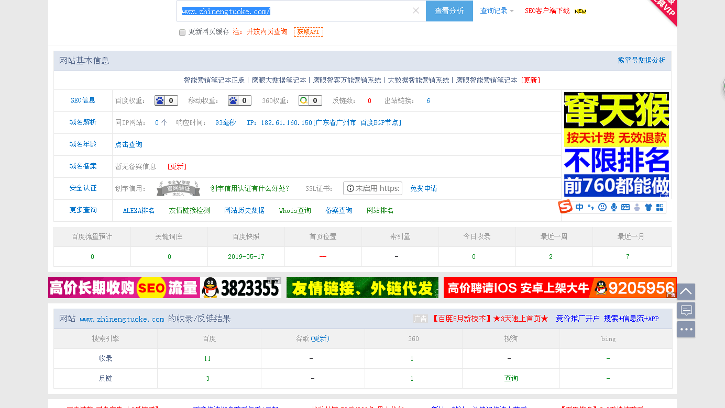Click [更新] next to 暂无备案信息
Image resolution: width=725 pixels, height=408 pixels.
click(177, 166)
